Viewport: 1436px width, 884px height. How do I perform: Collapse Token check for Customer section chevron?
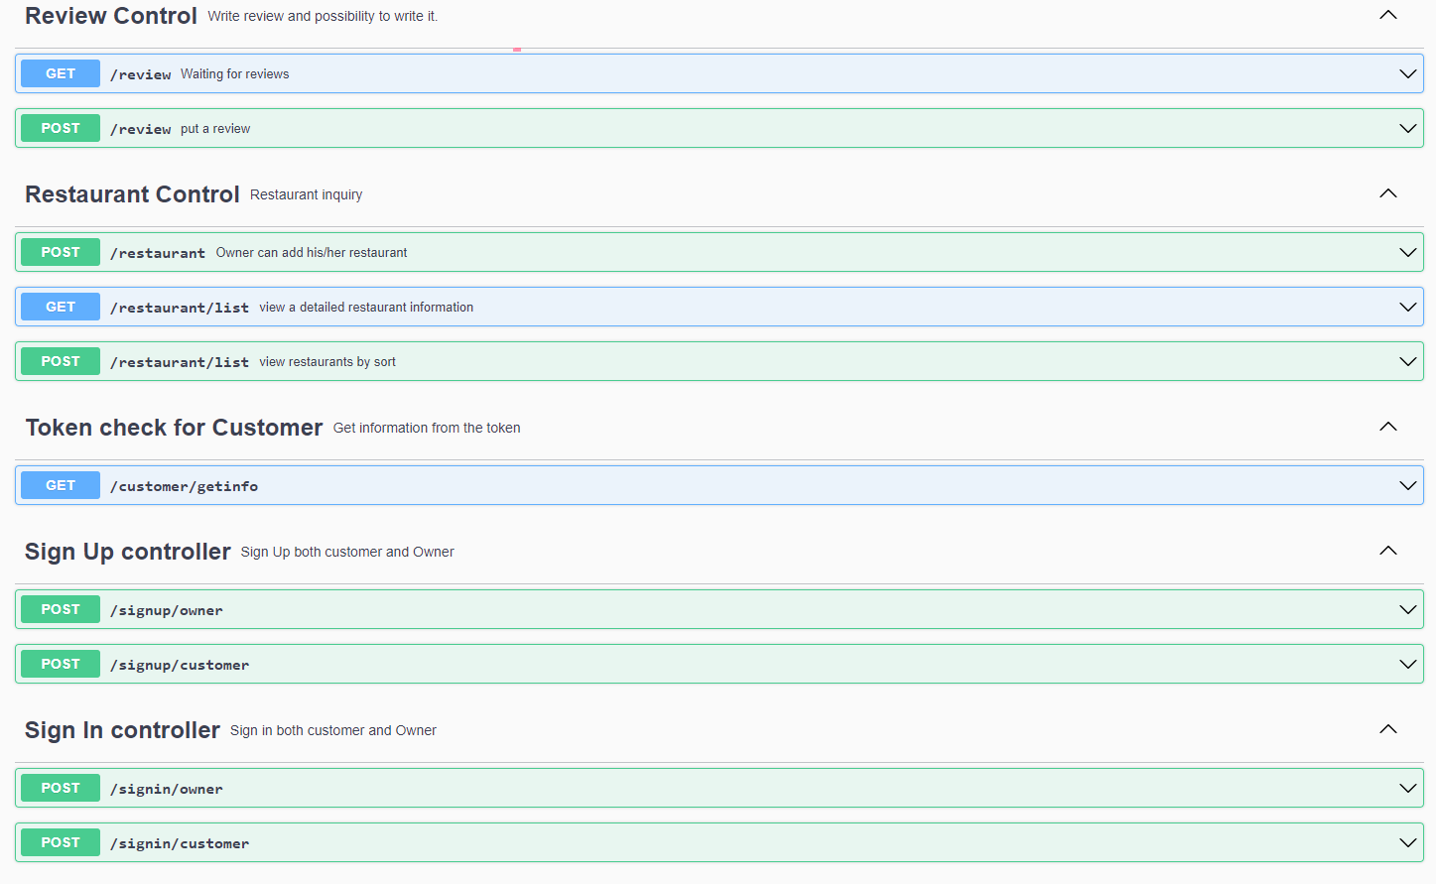(1388, 427)
